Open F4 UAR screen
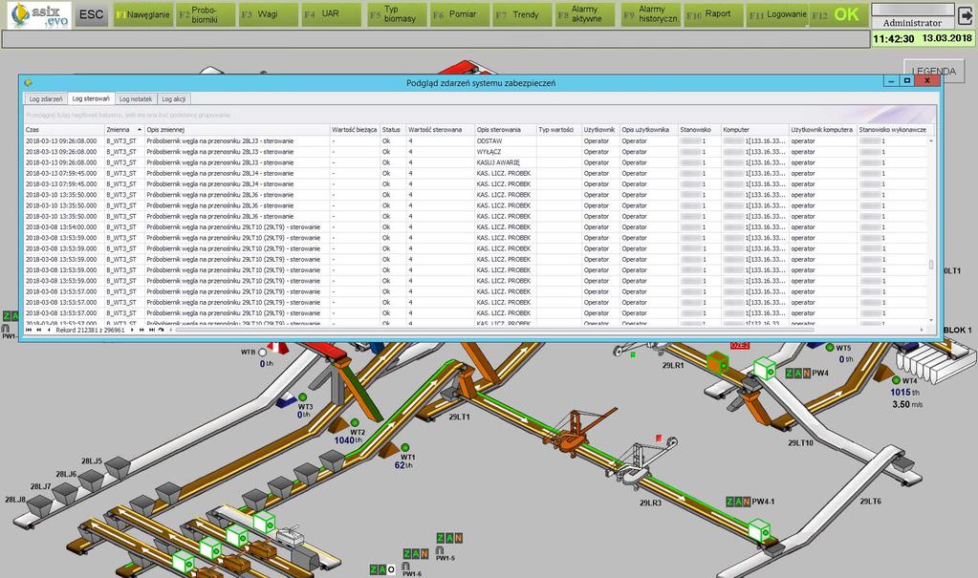 (x=331, y=14)
